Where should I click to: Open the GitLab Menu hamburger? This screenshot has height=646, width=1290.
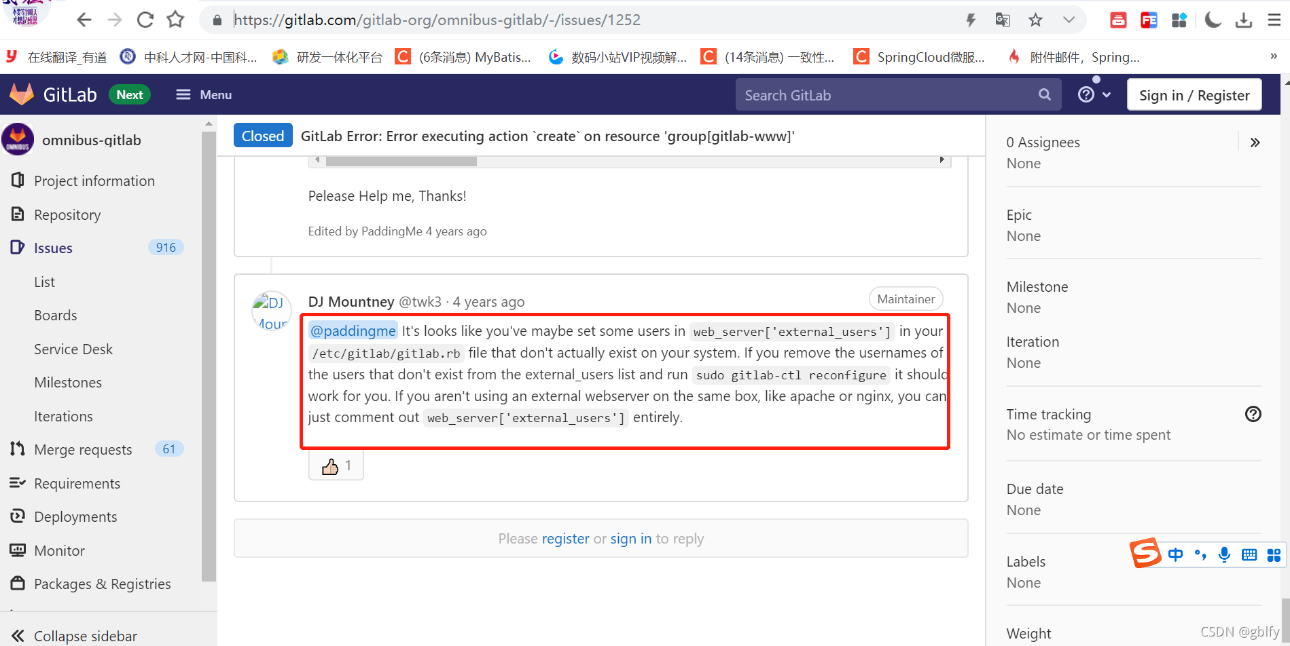(204, 95)
